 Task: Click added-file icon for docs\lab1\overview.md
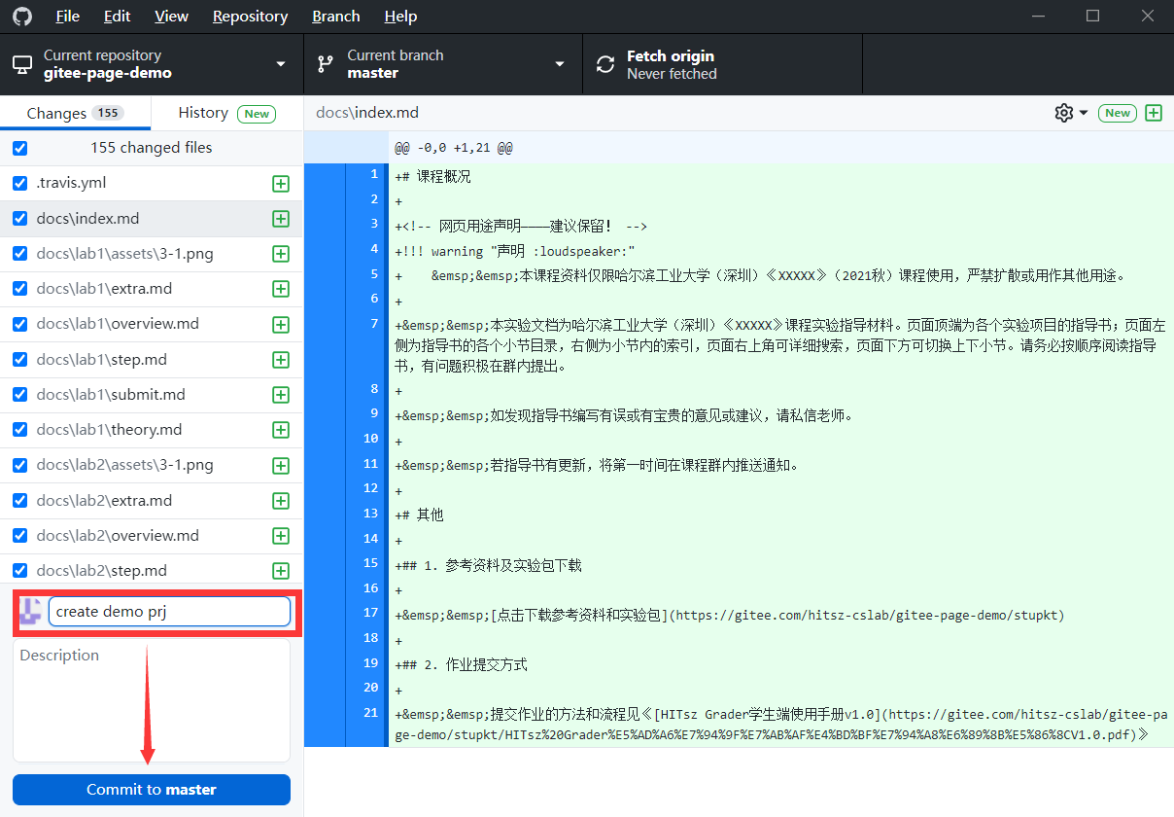point(281,325)
